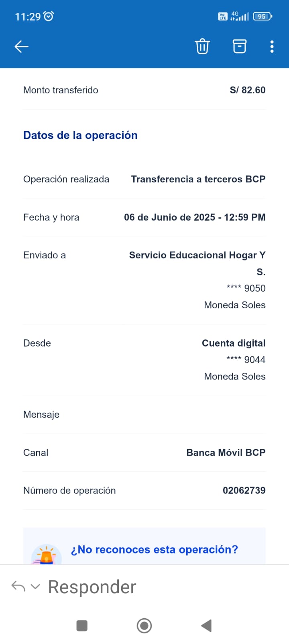
Task: Tap the S/ 82.60 amount
Action: pyautogui.click(x=247, y=90)
